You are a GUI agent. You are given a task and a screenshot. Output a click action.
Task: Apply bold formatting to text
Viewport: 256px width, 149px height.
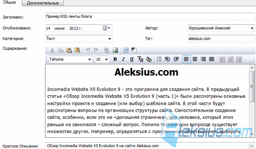click(x=115, y=59)
